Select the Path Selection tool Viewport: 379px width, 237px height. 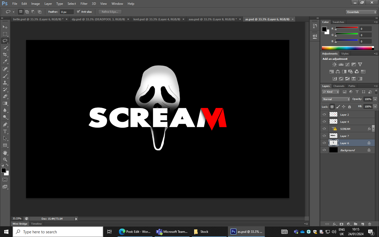point(5,138)
